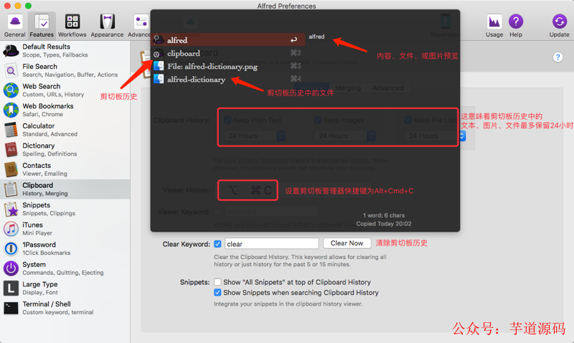Select the Web Search globe icon
574x343 pixels.
coord(11,90)
